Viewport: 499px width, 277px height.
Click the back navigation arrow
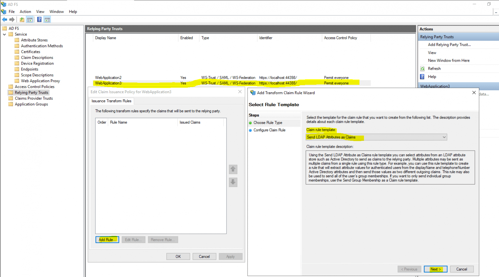pos(5,19)
